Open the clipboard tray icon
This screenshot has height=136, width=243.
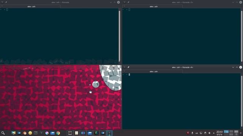click(x=205, y=133)
